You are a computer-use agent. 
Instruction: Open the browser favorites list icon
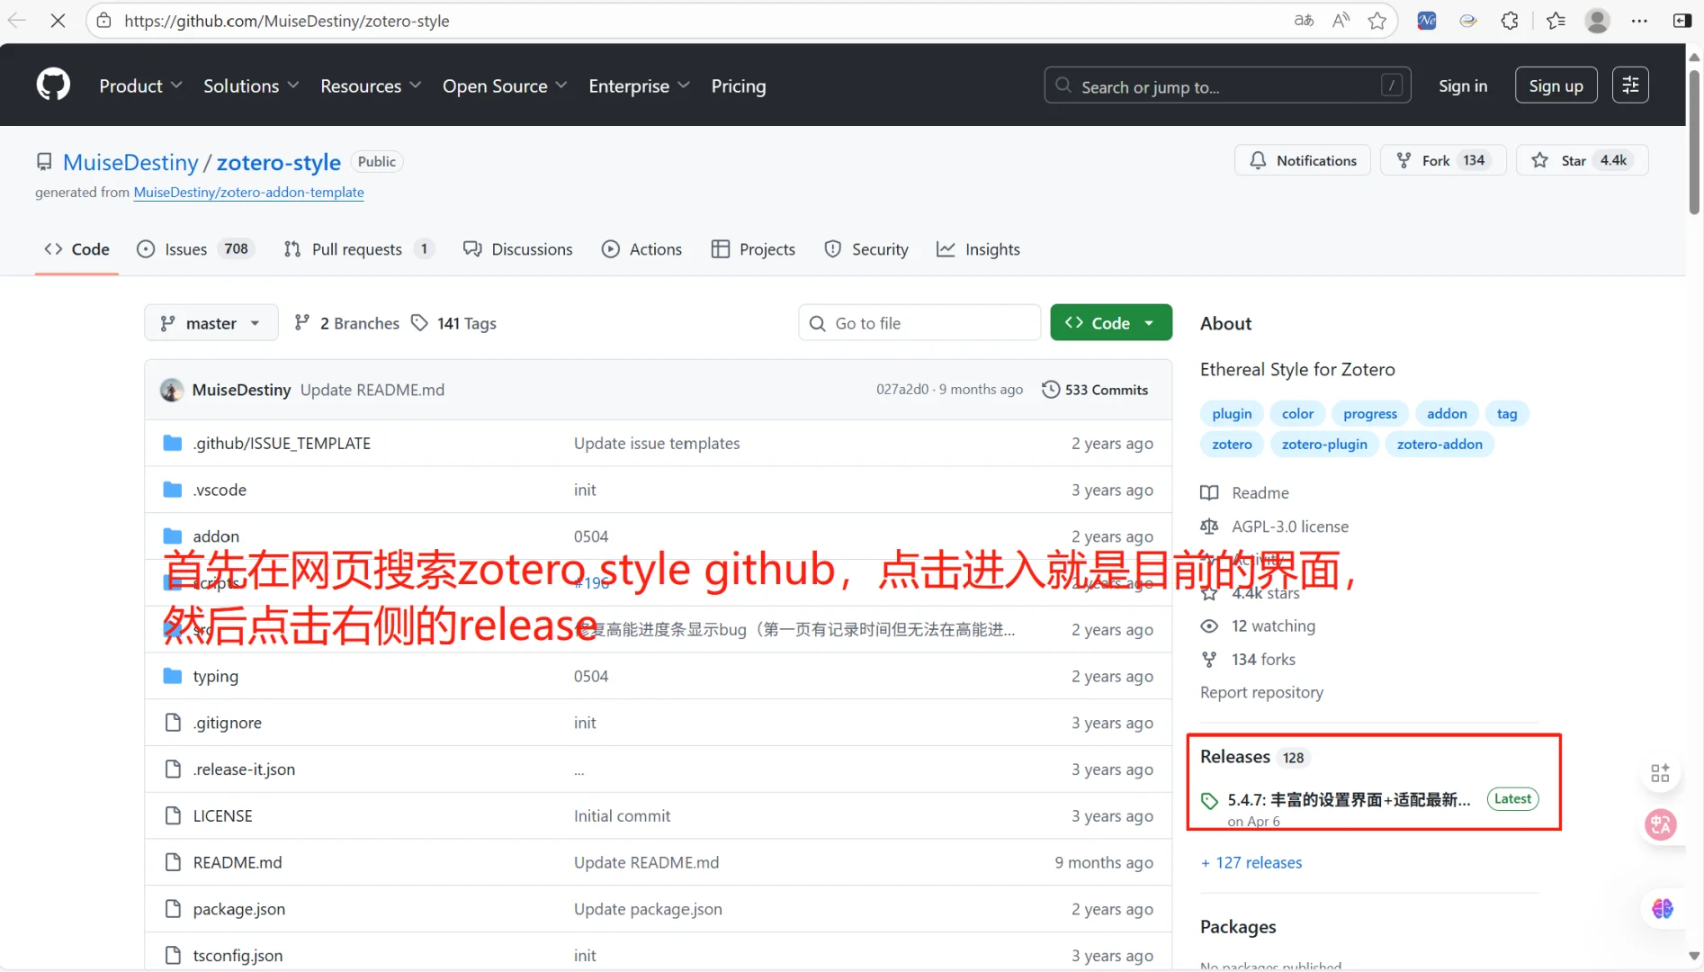[x=1556, y=21]
